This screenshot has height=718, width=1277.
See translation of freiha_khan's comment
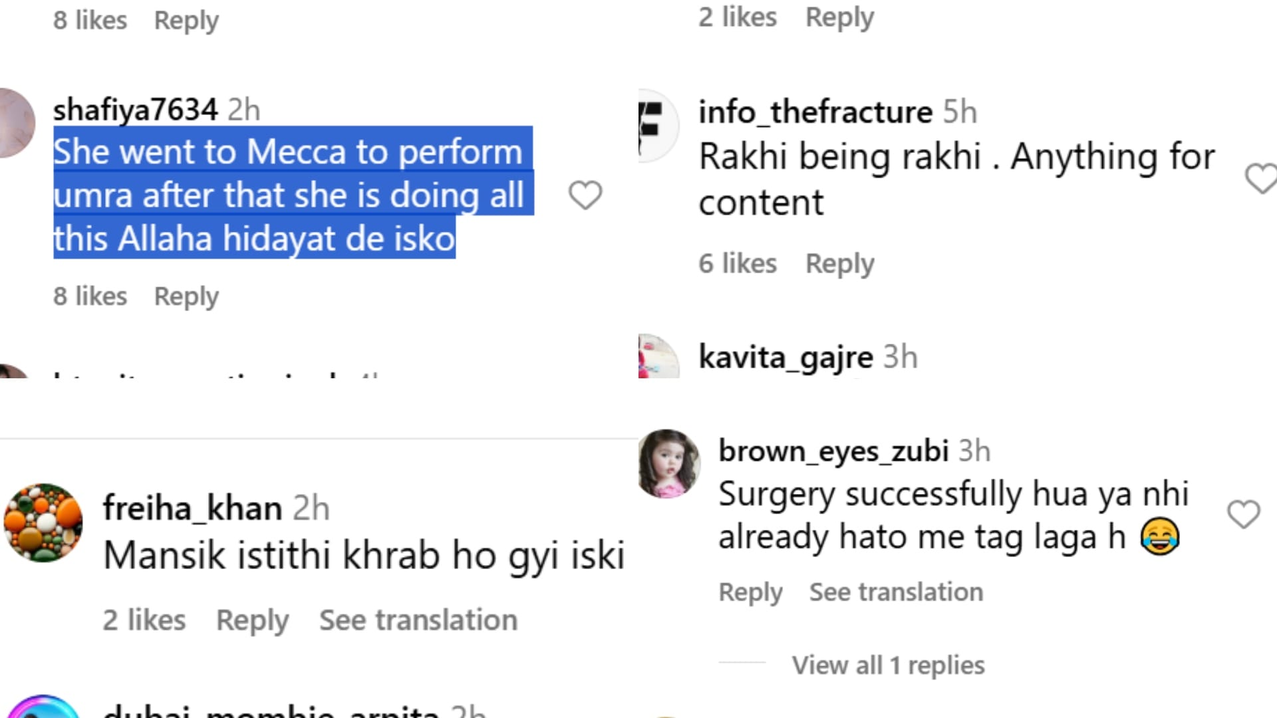418,620
